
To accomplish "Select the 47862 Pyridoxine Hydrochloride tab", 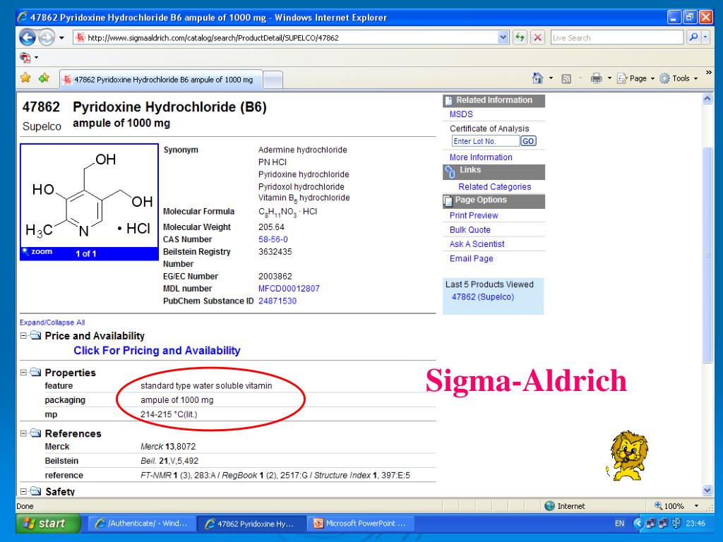I will [161, 79].
